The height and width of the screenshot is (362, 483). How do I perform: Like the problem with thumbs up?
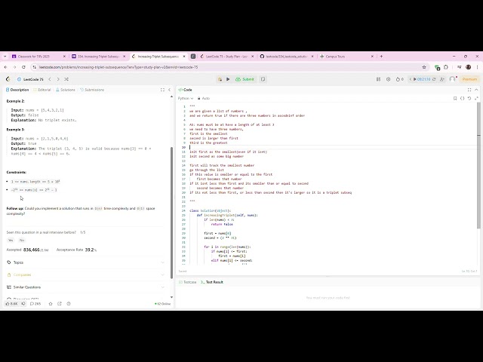(12, 303)
